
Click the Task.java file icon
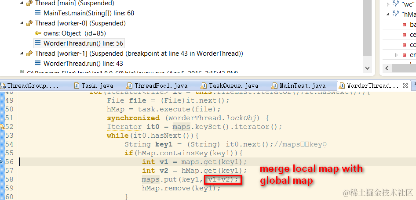coord(77,86)
